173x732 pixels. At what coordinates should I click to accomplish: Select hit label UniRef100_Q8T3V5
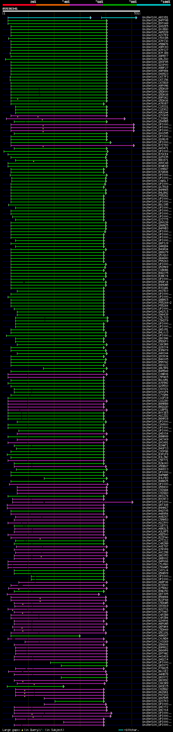(155, 594)
